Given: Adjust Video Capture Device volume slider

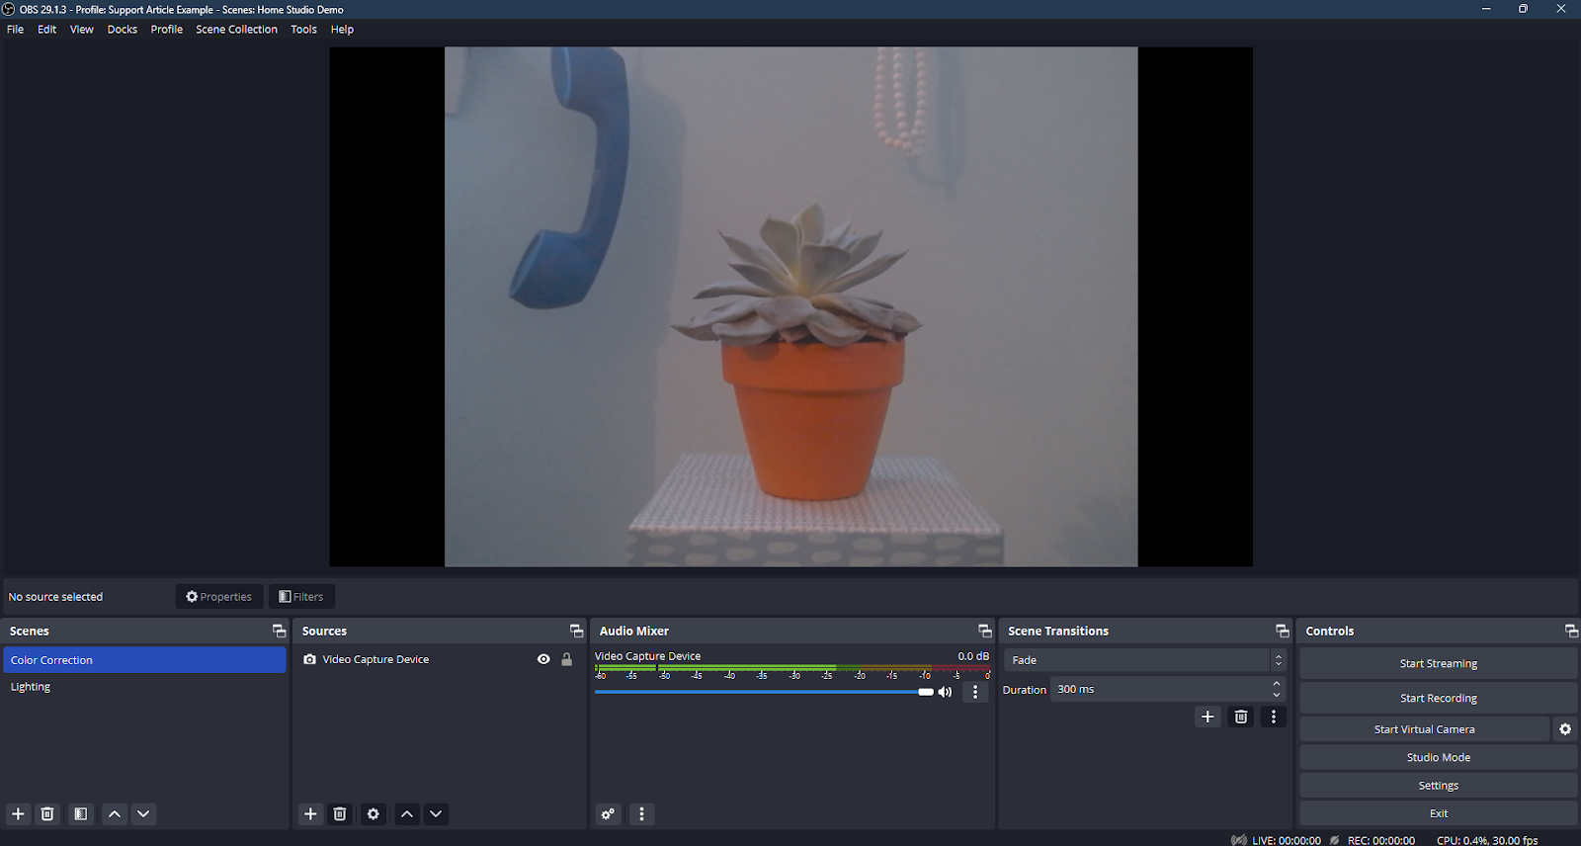Looking at the screenshot, I should 764,692.
